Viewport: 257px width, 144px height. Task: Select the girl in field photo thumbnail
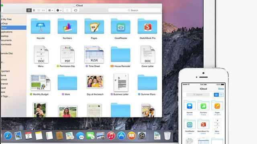point(67,111)
